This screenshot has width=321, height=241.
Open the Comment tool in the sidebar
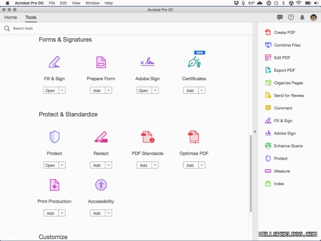(278, 108)
